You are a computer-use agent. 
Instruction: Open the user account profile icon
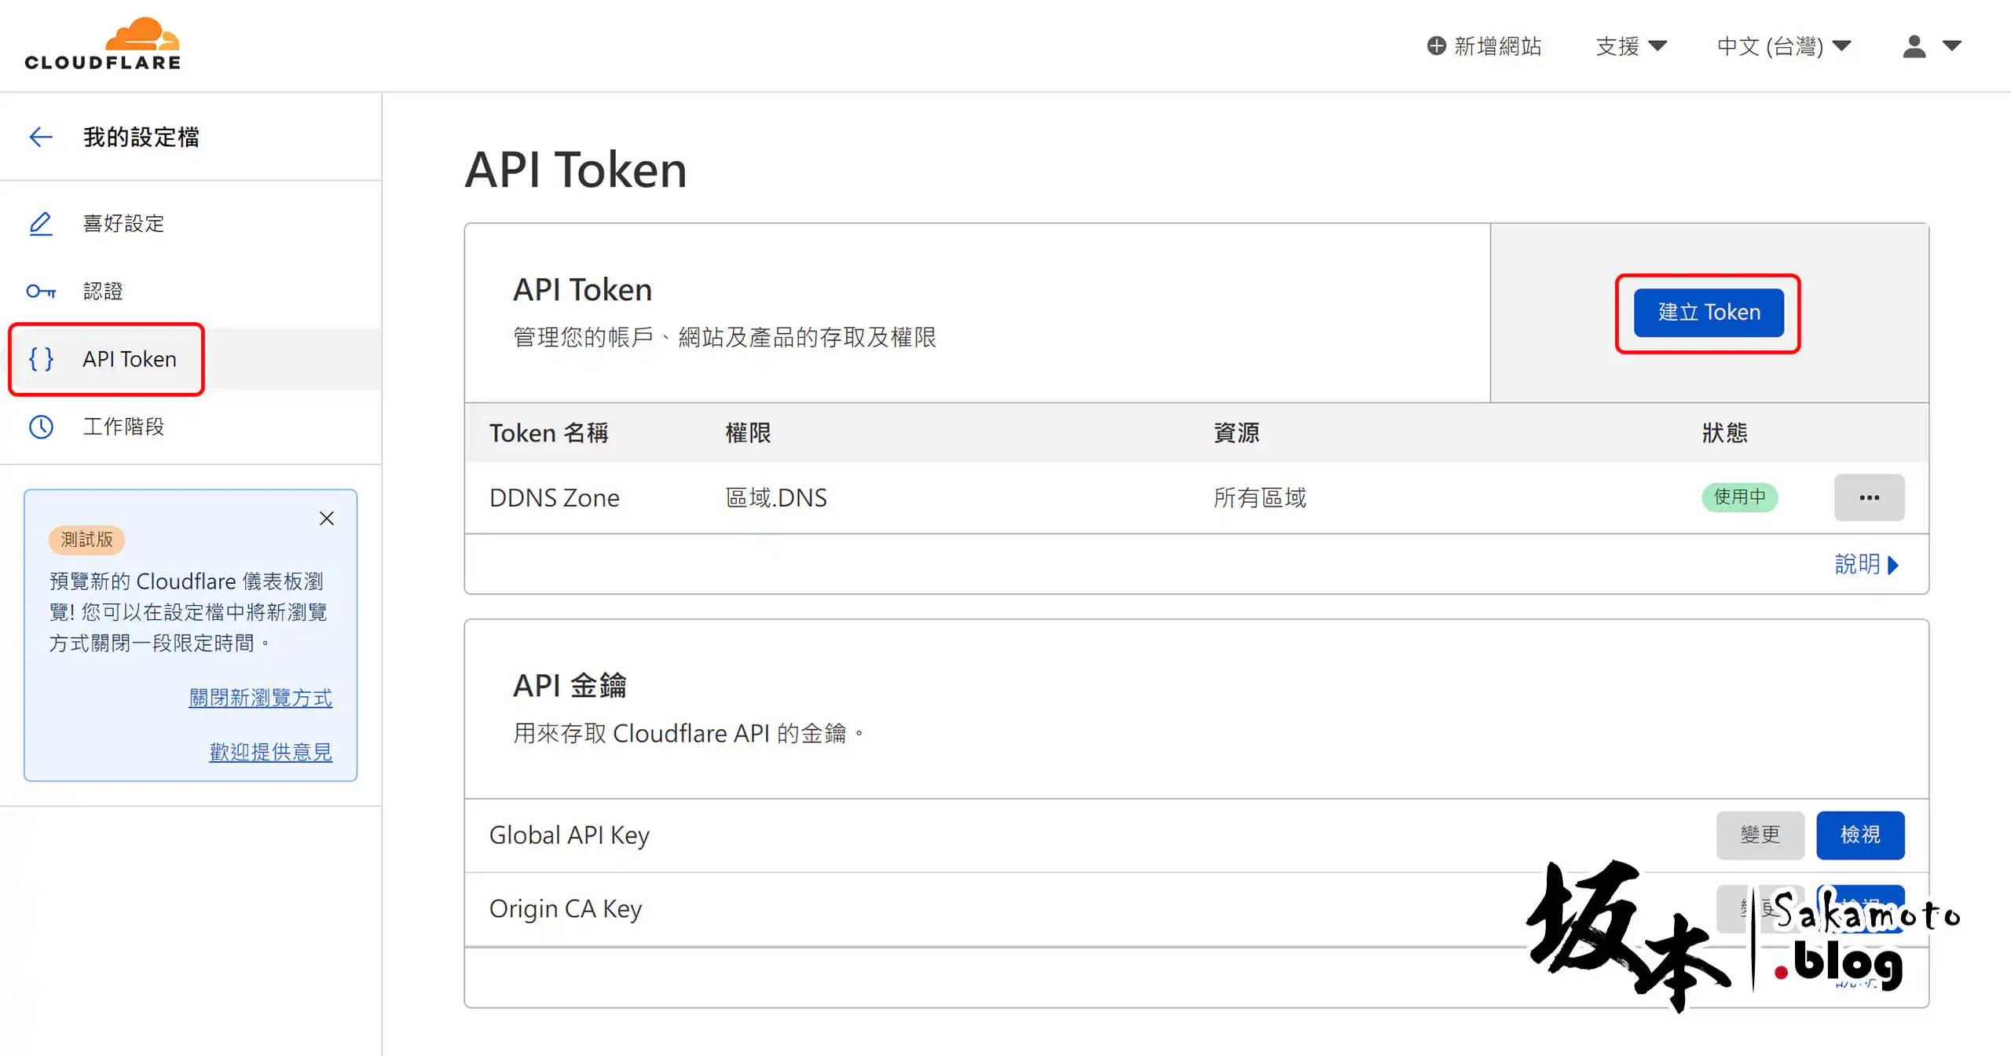point(1914,46)
